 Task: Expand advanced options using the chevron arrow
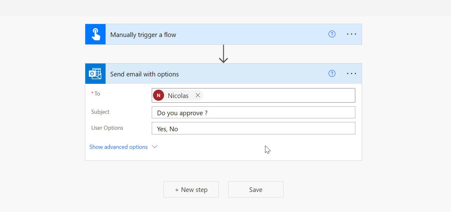click(x=155, y=147)
